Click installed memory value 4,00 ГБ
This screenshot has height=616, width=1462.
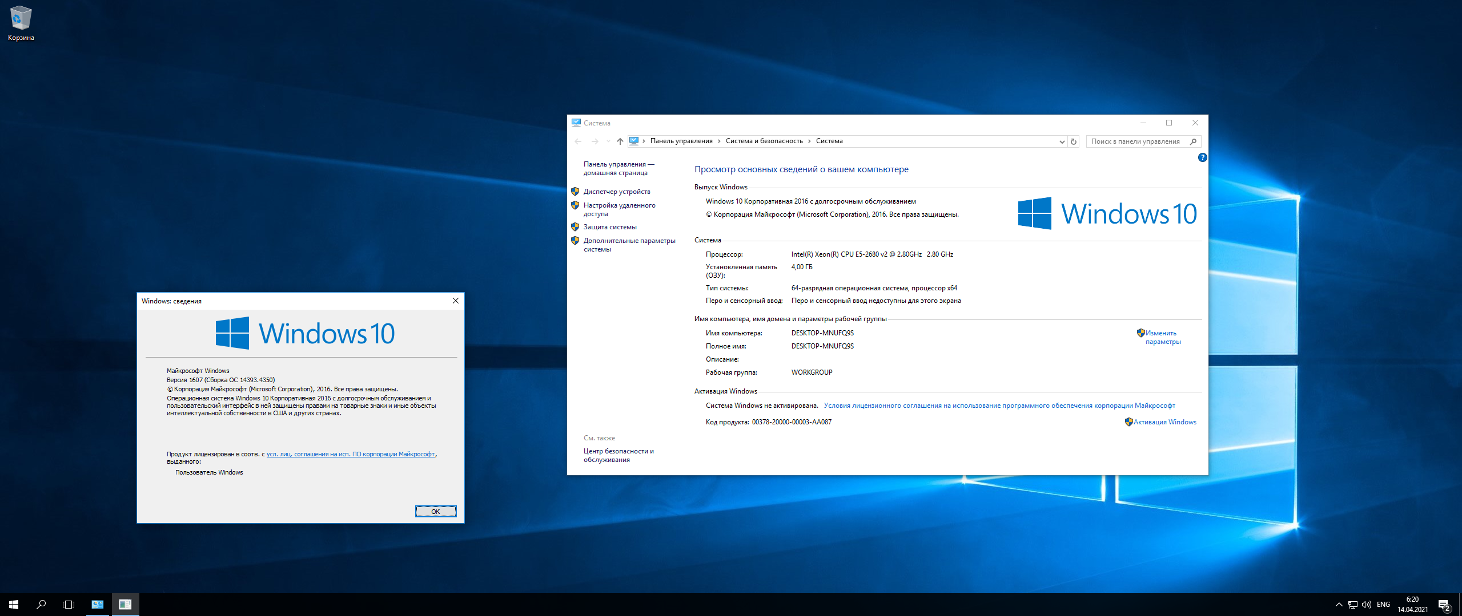[802, 267]
